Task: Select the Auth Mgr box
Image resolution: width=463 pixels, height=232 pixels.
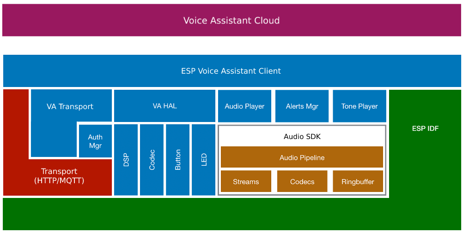Action: coord(95,141)
